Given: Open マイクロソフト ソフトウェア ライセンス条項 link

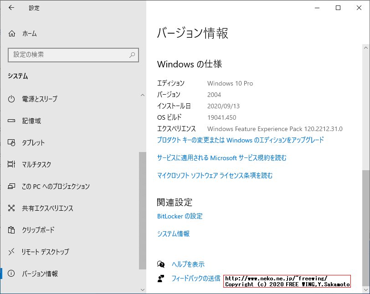Looking at the screenshot, I should tap(215, 176).
